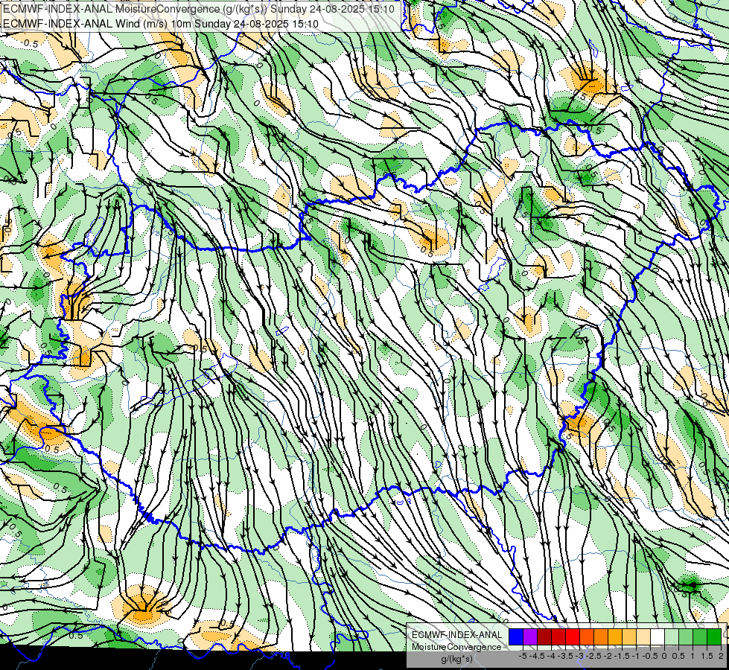729x670 pixels.
Task: Click light orange swatch between -1.5 and -1
Action: [629, 637]
